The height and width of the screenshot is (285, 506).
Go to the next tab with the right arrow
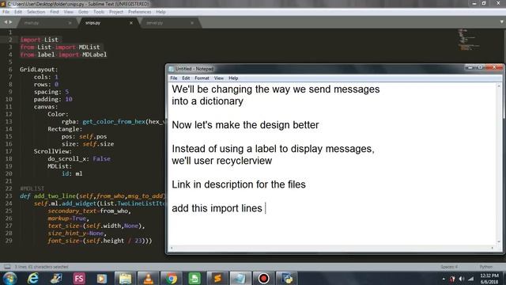[x=10, y=22]
